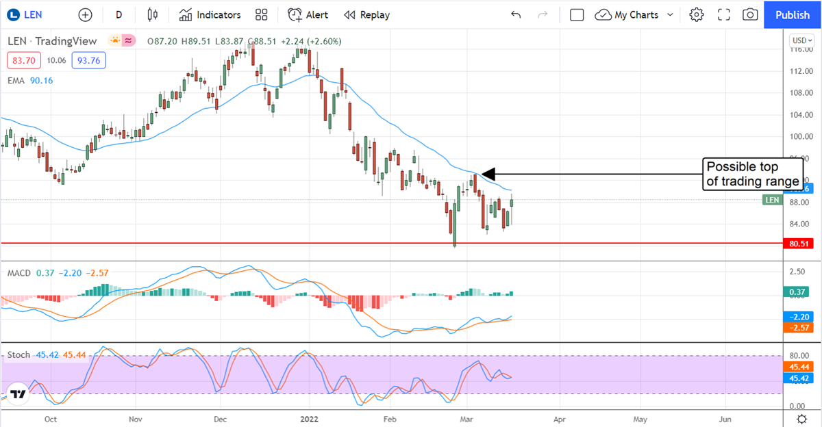The height and width of the screenshot is (427, 822).
Task: Select the EMA 90.16 indicator legend
Action: tap(30, 80)
